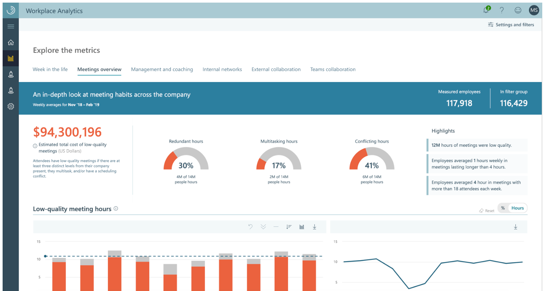Screen dimensions: 546x291
Task: Click the smiley feedback icon
Action: (518, 10)
